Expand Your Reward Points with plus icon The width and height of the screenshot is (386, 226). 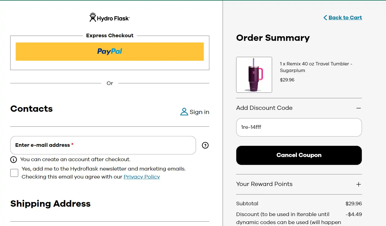[359, 184]
